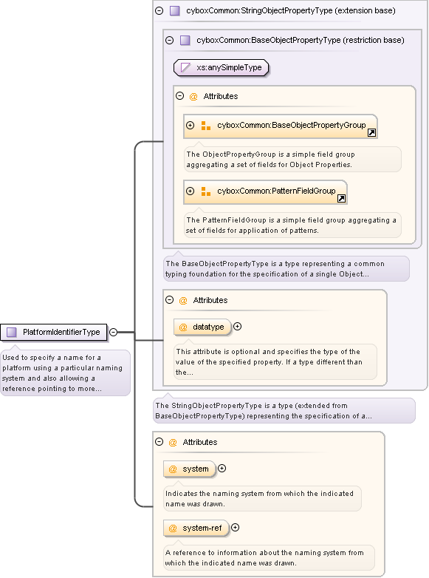The height and width of the screenshot is (578, 429).
Task: Collapse the StringObjectPropertyType extension base
Action: click(x=159, y=10)
